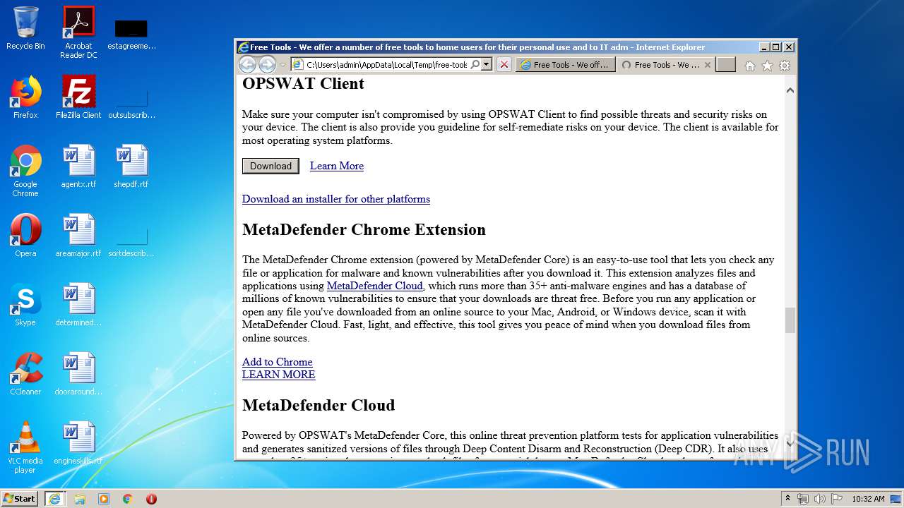The image size is (904, 508).
Task: Open Download an installer for other platforms
Action: [x=336, y=199]
